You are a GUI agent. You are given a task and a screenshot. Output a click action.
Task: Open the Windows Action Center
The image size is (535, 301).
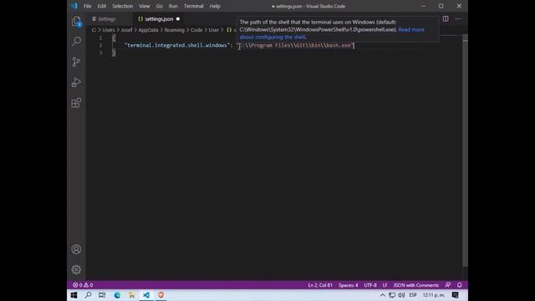[x=455, y=295]
